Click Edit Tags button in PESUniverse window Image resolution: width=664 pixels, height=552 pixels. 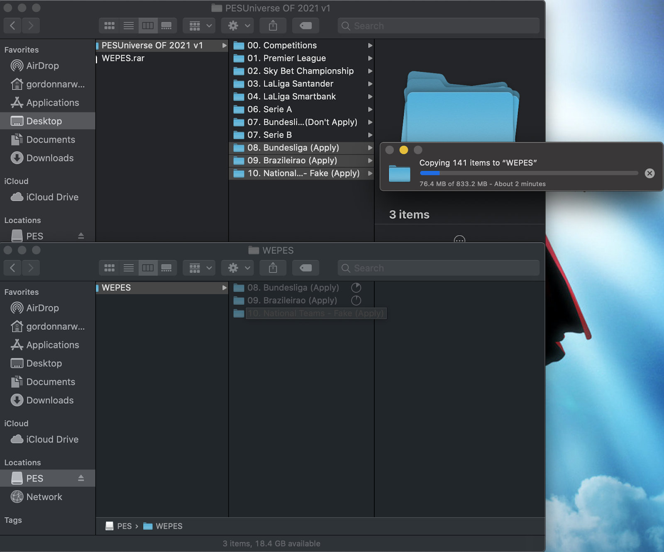305,26
